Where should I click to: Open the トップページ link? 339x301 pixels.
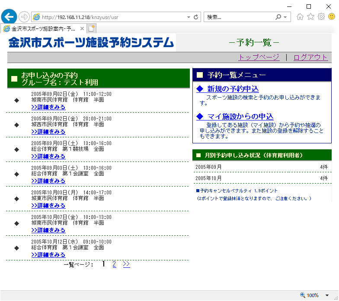coord(259,57)
